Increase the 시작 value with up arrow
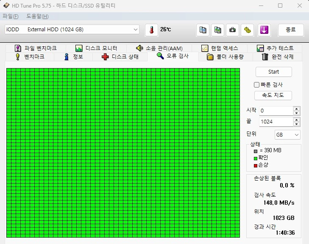The width and height of the screenshot is (309, 244). (x=296, y=109)
